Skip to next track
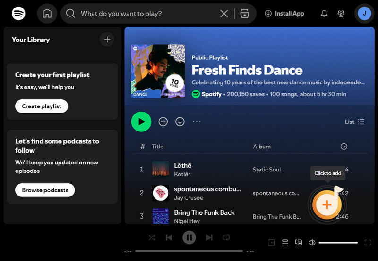 (209, 238)
